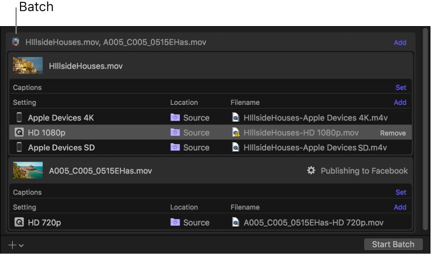Image resolution: width=431 pixels, height=254 pixels.
Task: Click Add for HillsideHouses.mov settings
Action: coord(400,103)
